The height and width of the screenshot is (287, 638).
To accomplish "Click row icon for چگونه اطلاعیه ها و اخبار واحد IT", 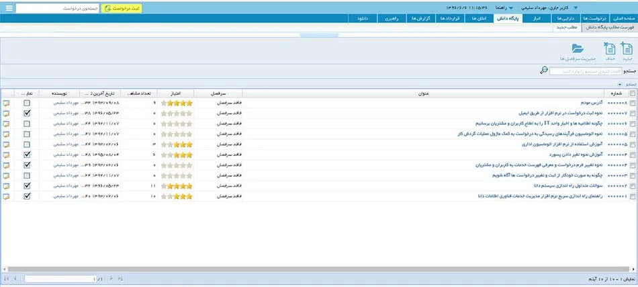I will (x=6, y=124).
